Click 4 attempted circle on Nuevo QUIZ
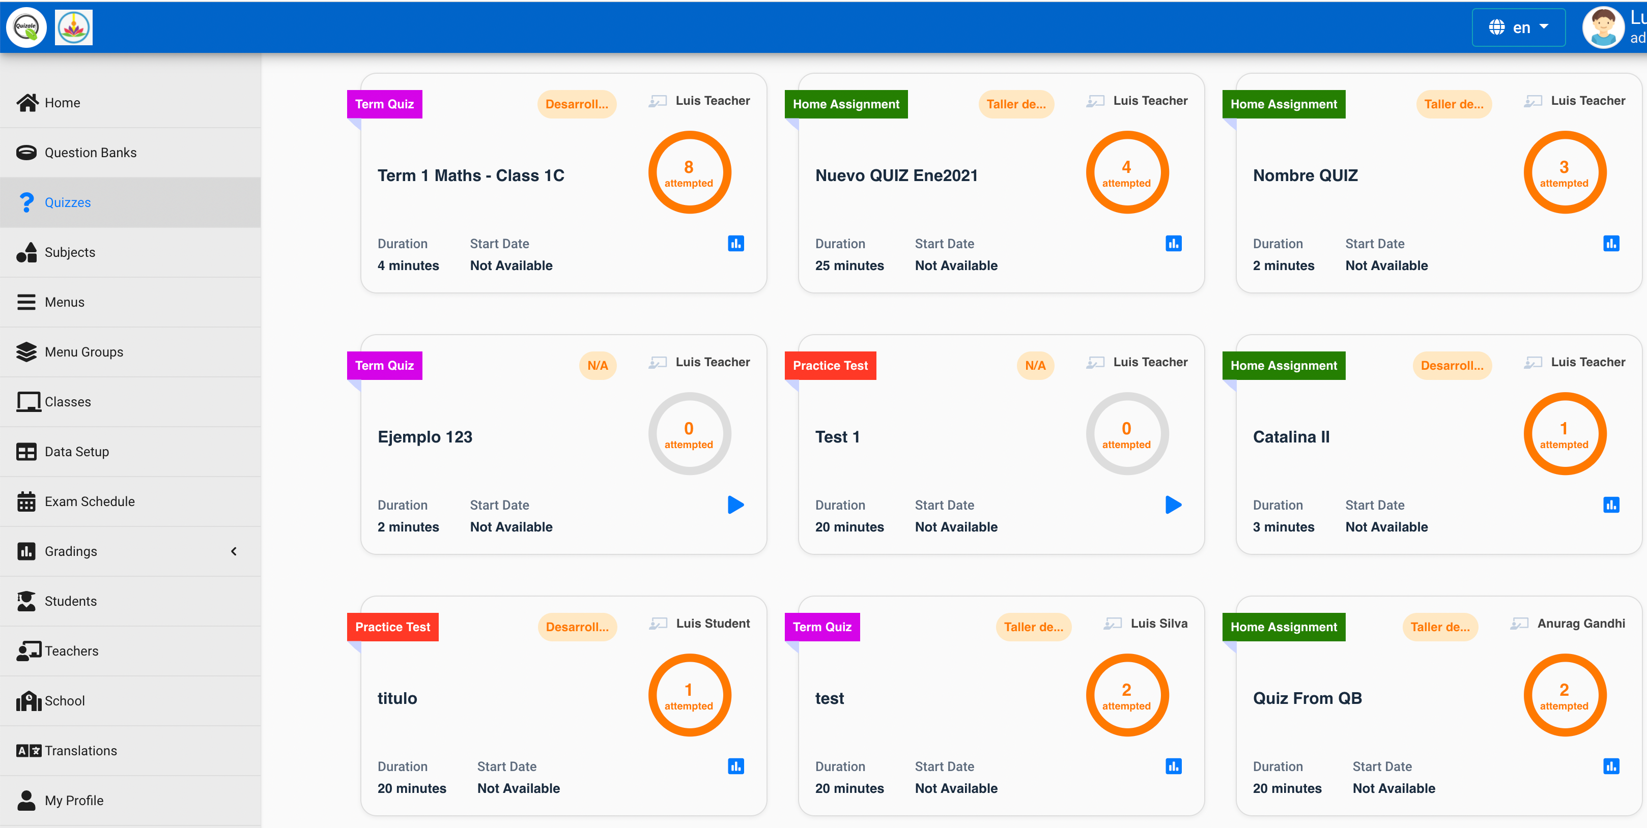 pos(1127,172)
